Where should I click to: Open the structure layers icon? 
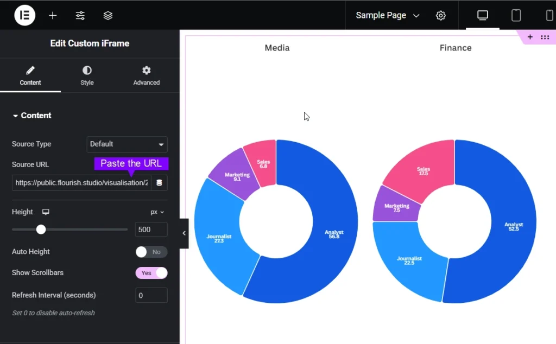[108, 15]
